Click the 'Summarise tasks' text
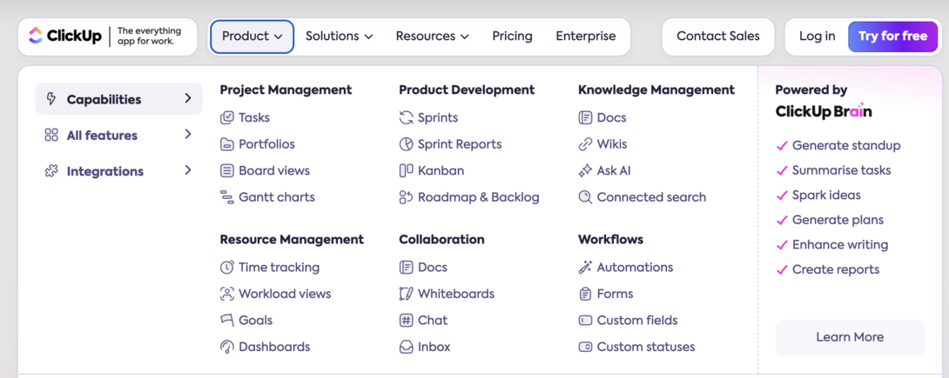This screenshot has width=949, height=378. [x=841, y=170]
